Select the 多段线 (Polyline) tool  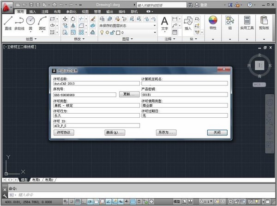(x=19, y=21)
